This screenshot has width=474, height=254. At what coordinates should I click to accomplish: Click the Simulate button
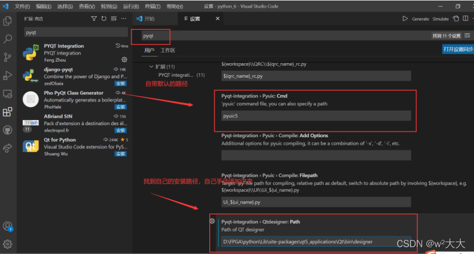[441, 19]
